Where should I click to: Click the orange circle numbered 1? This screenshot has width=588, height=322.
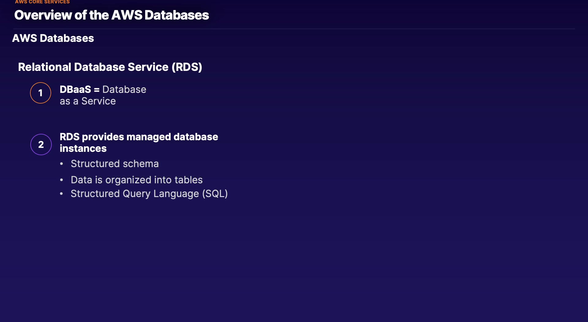(x=40, y=93)
